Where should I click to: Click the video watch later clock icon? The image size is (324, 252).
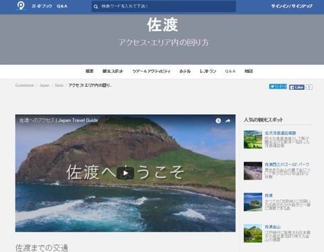tap(218, 121)
